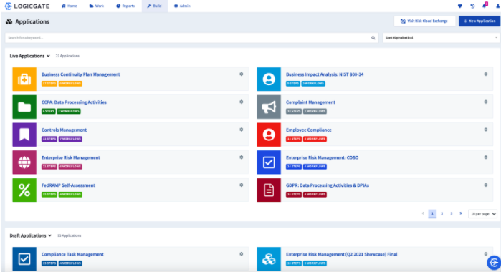Click the orange Business Continuity medical kit icon
501x272 pixels.
[x=24, y=79]
